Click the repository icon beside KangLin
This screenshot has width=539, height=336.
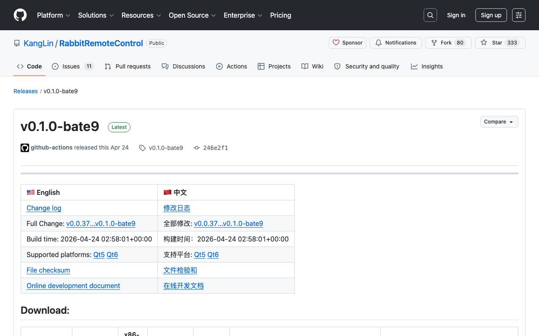point(17,43)
